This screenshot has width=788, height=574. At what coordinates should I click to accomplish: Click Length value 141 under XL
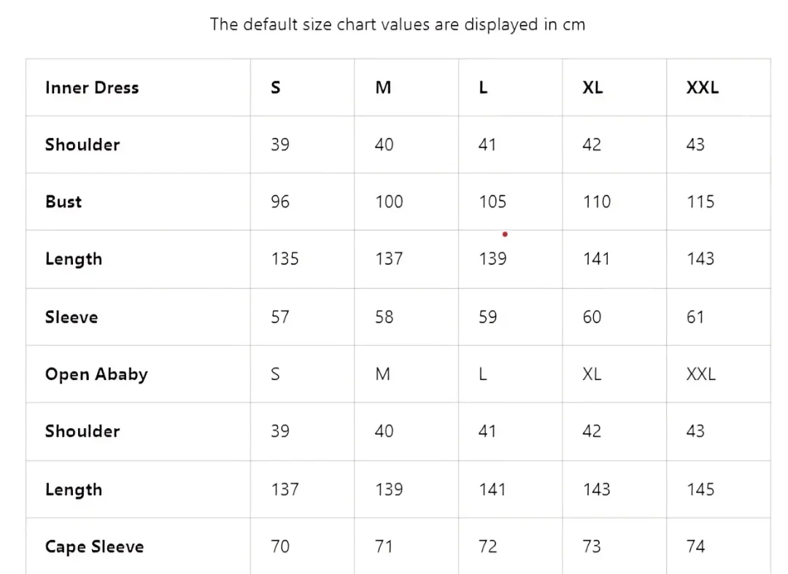[x=597, y=259]
